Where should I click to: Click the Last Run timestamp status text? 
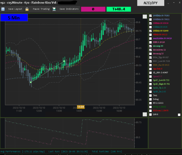click(x=68, y=152)
